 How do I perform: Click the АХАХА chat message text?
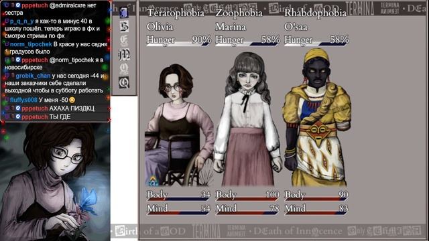[x=72, y=108]
